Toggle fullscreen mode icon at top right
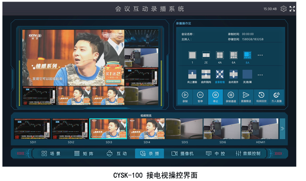 coord(292,9)
